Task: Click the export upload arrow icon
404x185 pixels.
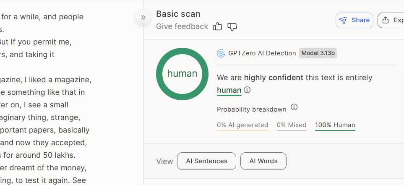Action: 386,20
